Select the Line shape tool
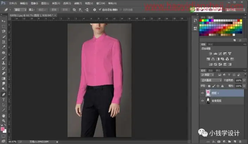The width and height of the screenshot is (248, 144). [4, 110]
